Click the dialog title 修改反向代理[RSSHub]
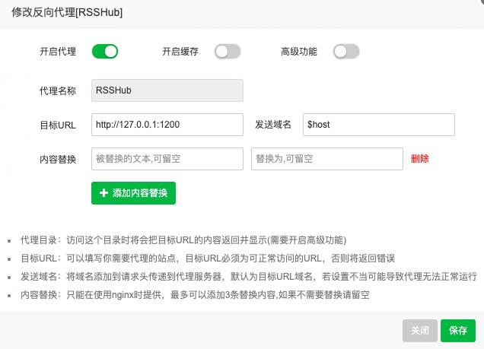 coord(67,13)
